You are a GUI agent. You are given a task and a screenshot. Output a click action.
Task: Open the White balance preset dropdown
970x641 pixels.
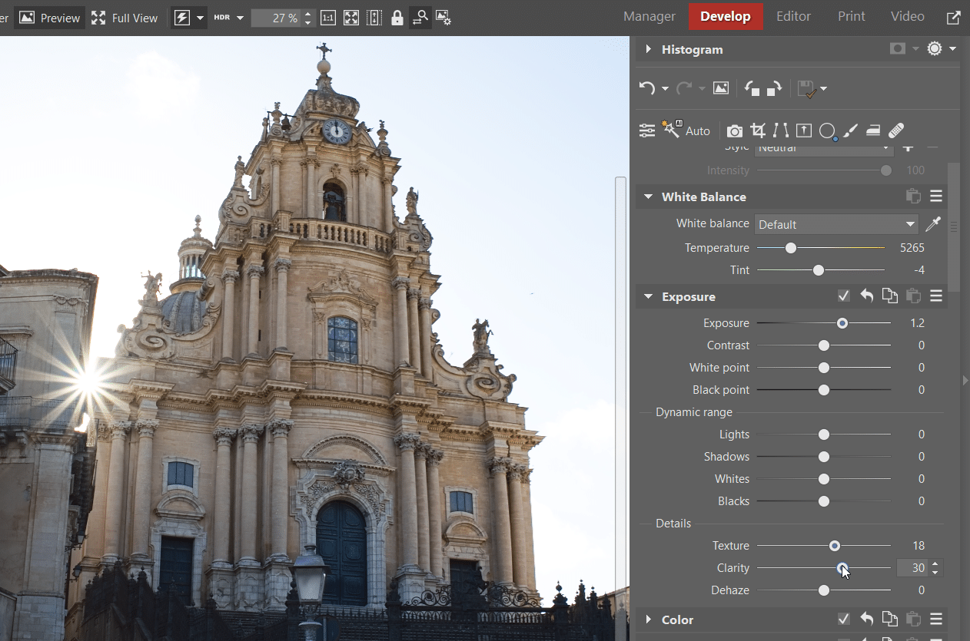pos(836,224)
